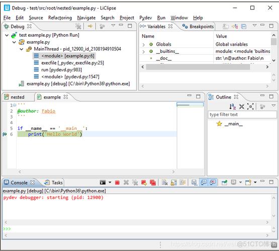Close the Variables view tab
This screenshot has width=279, height=251.
(x=170, y=26)
